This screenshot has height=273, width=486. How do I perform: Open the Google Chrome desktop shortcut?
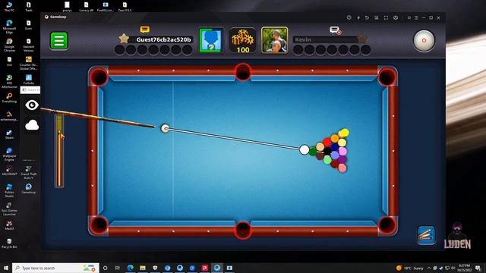pos(9,45)
